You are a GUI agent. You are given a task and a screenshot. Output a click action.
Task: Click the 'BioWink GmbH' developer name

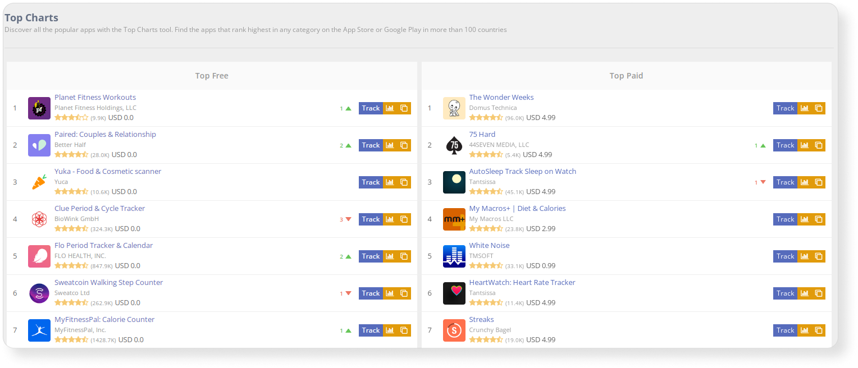(x=76, y=219)
